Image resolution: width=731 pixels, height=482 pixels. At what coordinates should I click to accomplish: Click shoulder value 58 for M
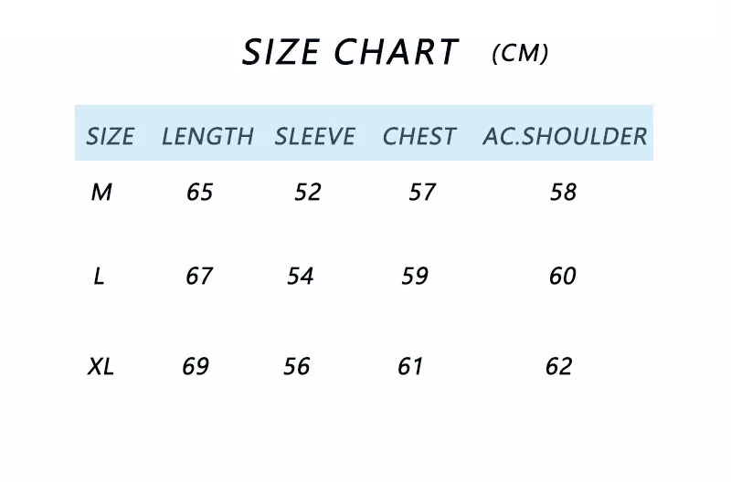pos(563,192)
